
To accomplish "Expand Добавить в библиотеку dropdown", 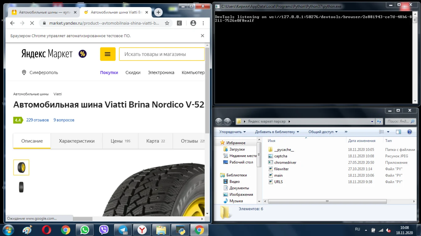I will 277,132.
